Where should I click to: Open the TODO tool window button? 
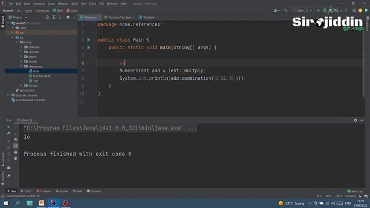[x=25, y=191]
